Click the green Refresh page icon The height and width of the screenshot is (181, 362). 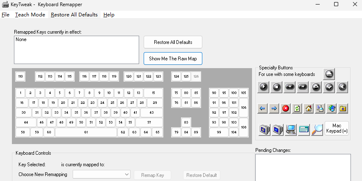click(x=297, y=108)
